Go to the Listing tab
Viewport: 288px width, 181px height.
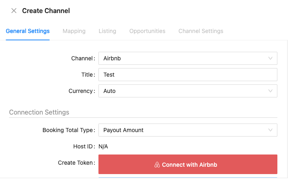pos(107,31)
